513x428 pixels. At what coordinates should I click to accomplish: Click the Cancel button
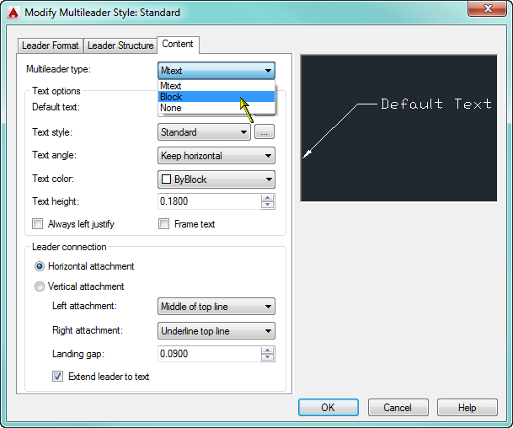click(x=398, y=408)
